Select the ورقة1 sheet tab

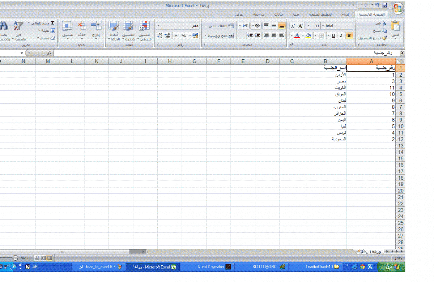[x=374, y=251]
